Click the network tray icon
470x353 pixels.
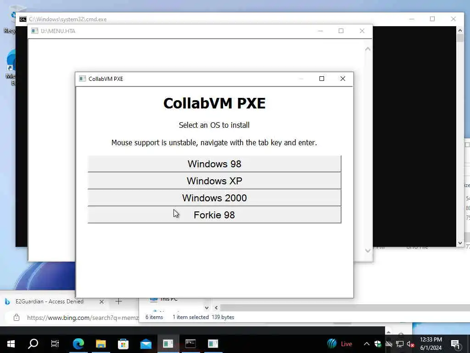pyautogui.click(x=400, y=344)
